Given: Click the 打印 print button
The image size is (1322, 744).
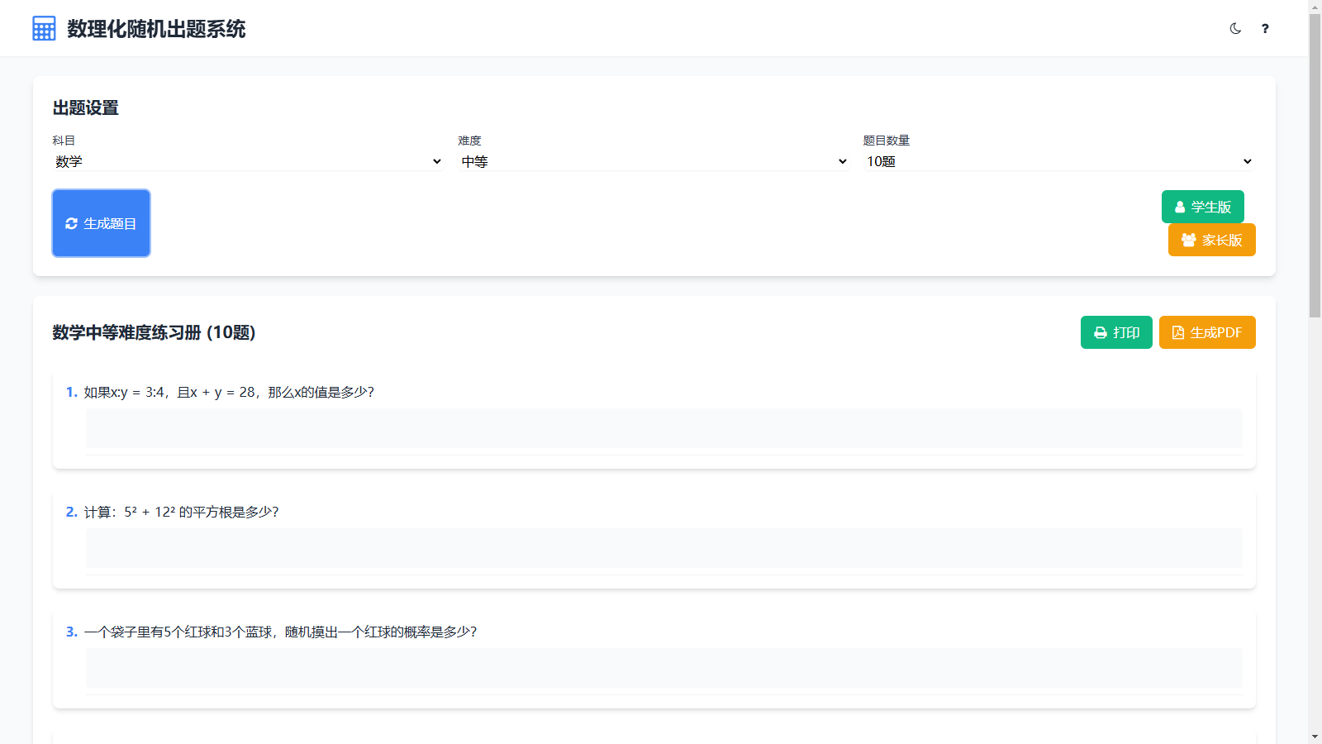Looking at the screenshot, I should 1116,332.
